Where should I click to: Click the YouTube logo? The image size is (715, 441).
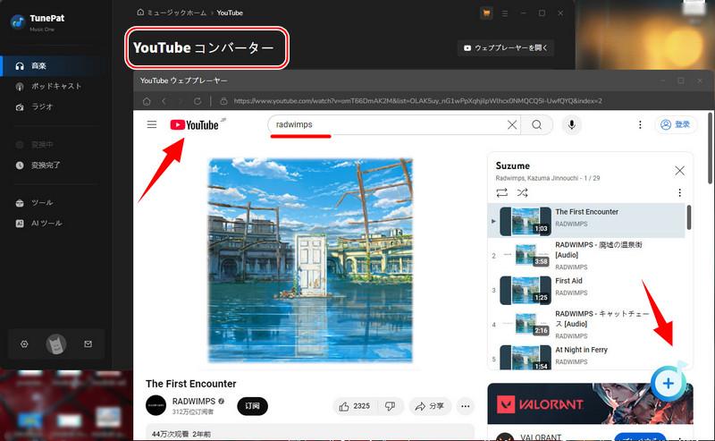[x=195, y=124]
